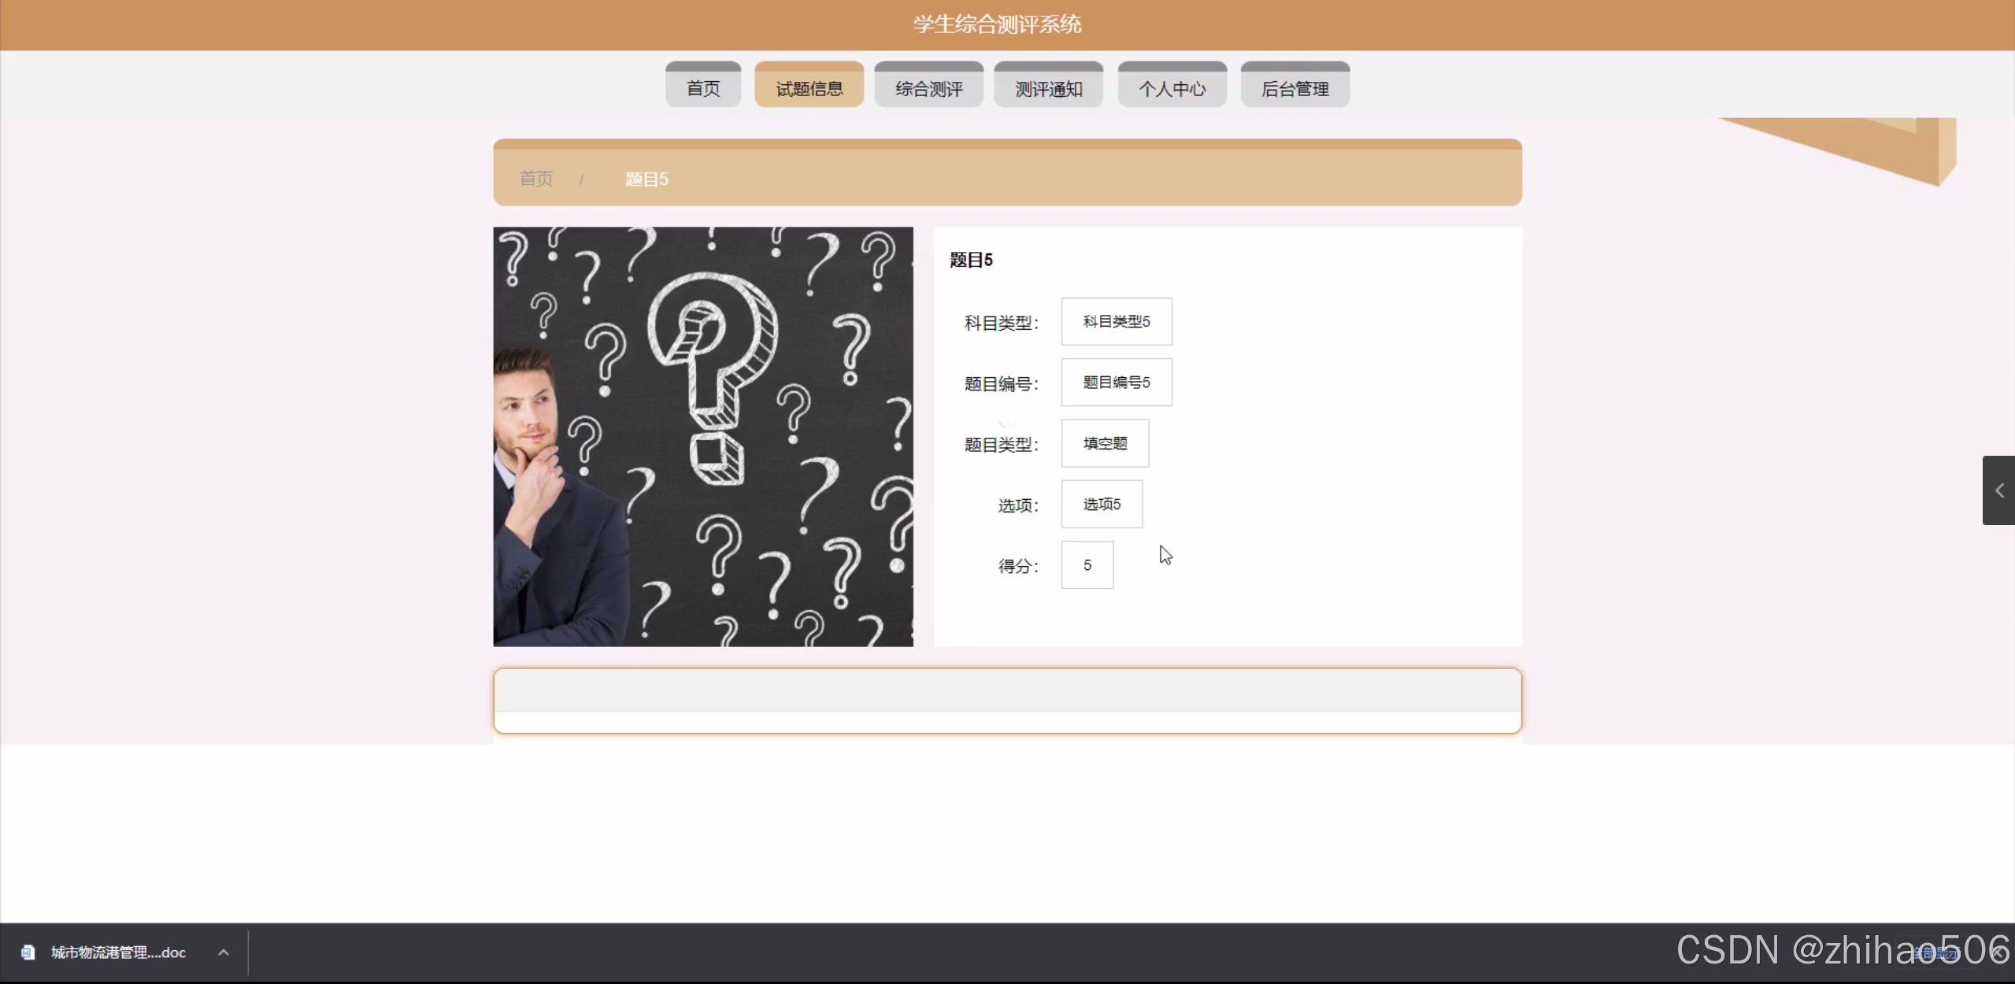Click the 首页 breadcrumb link

pyautogui.click(x=536, y=179)
